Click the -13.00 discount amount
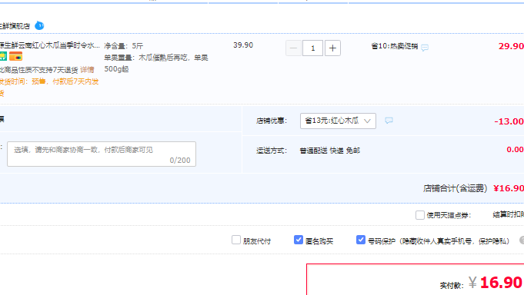The width and height of the screenshot is (524, 295). click(x=509, y=121)
